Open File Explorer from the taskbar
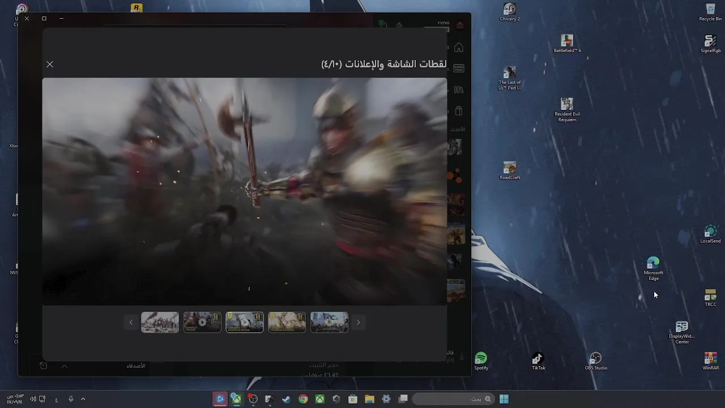The image size is (725, 408). [369, 399]
